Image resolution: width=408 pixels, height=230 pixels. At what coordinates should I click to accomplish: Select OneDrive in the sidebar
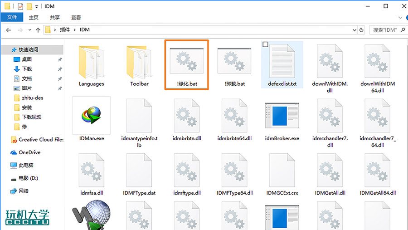(29, 152)
